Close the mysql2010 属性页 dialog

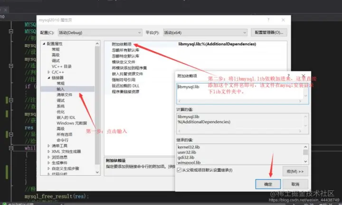[283, 20]
